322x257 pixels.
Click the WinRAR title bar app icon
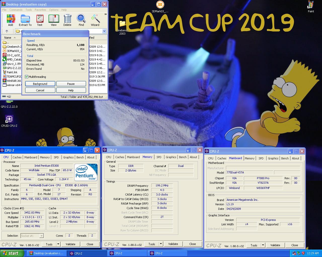[x=3, y=4]
